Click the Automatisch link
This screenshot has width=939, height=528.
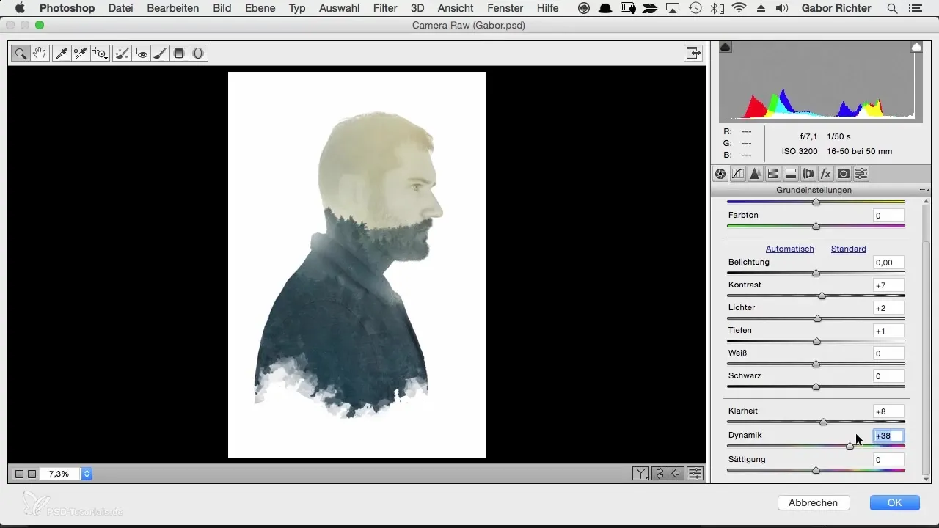[x=789, y=249]
